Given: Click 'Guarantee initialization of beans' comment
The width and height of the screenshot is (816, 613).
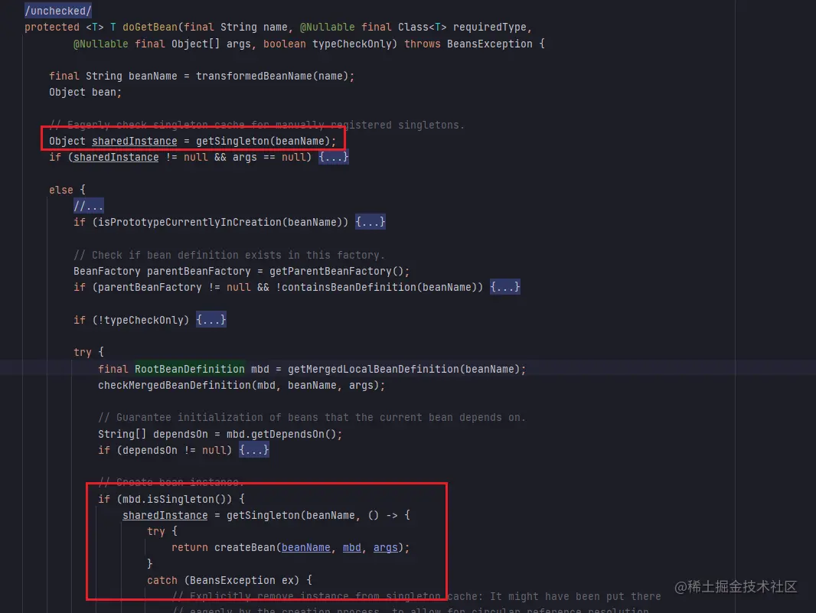Looking at the screenshot, I should click(x=312, y=417).
